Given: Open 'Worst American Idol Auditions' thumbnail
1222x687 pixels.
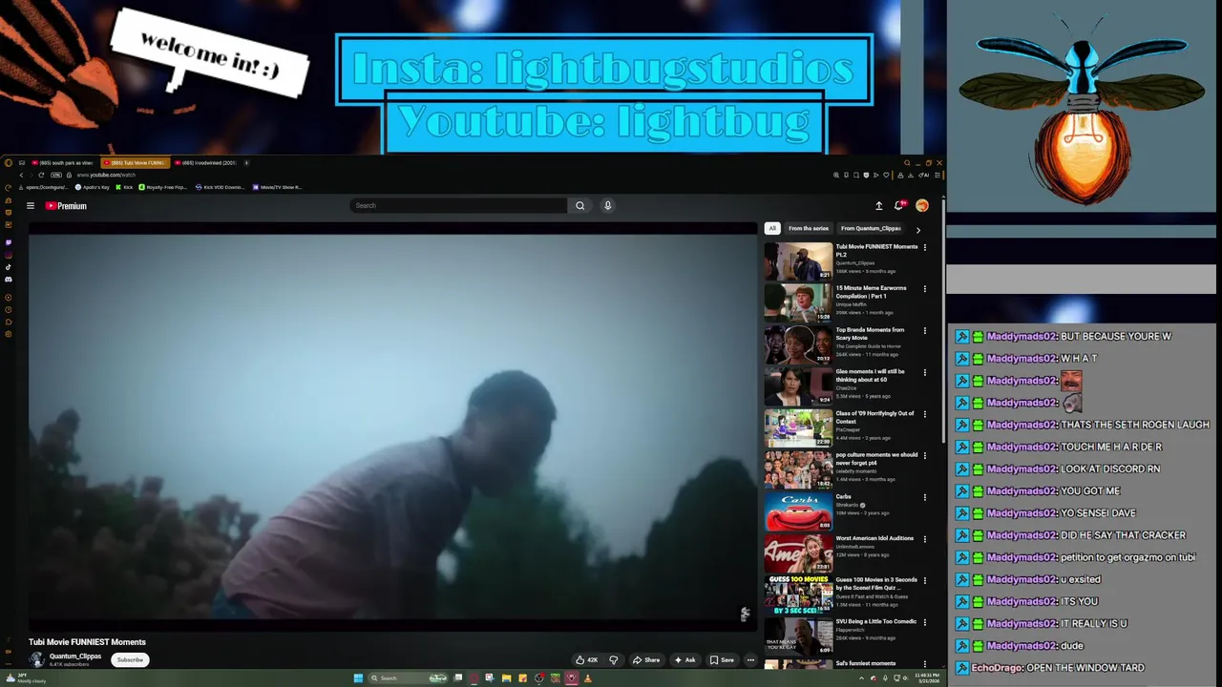Looking at the screenshot, I should click(798, 553).
